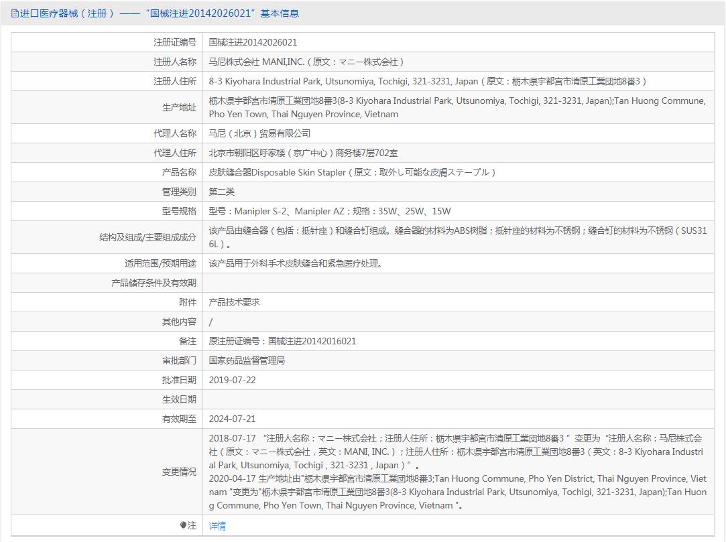Image resolution: width=726 pixels, height=542 pixels.
Task: Click attachment value 产品技术要求
Action: 234,302
